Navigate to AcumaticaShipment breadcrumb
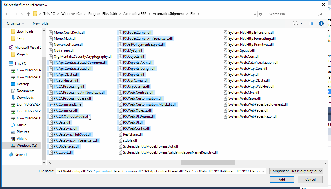 (x=168, y=14)
